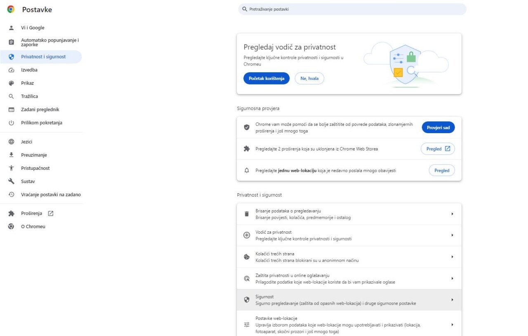Click the bell icon in Sigurnosna provjera
This screenshot has height=336, width=528.
coord(246,170)
